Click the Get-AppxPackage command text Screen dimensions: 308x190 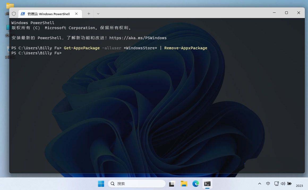tap(82, 48)
